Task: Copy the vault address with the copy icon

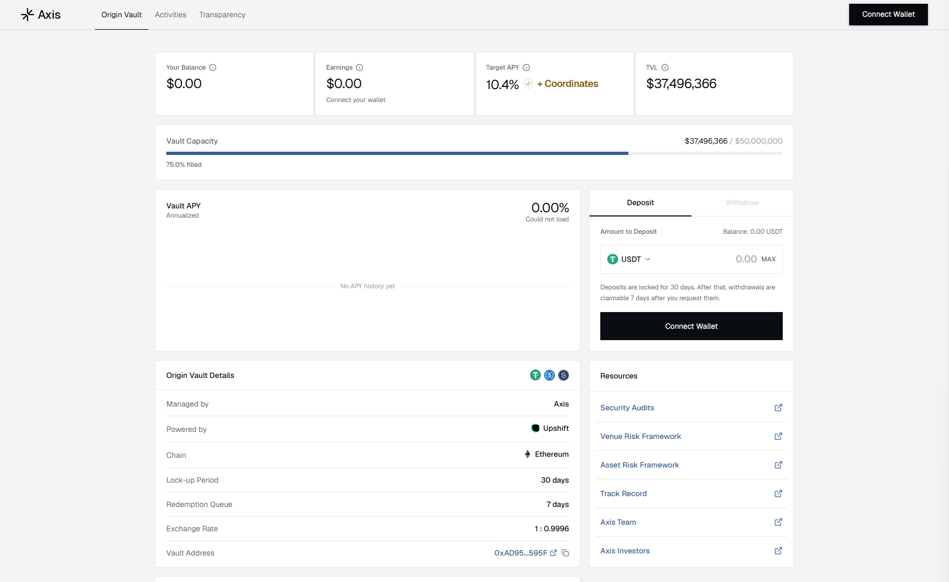Action: tap(565, 553)
